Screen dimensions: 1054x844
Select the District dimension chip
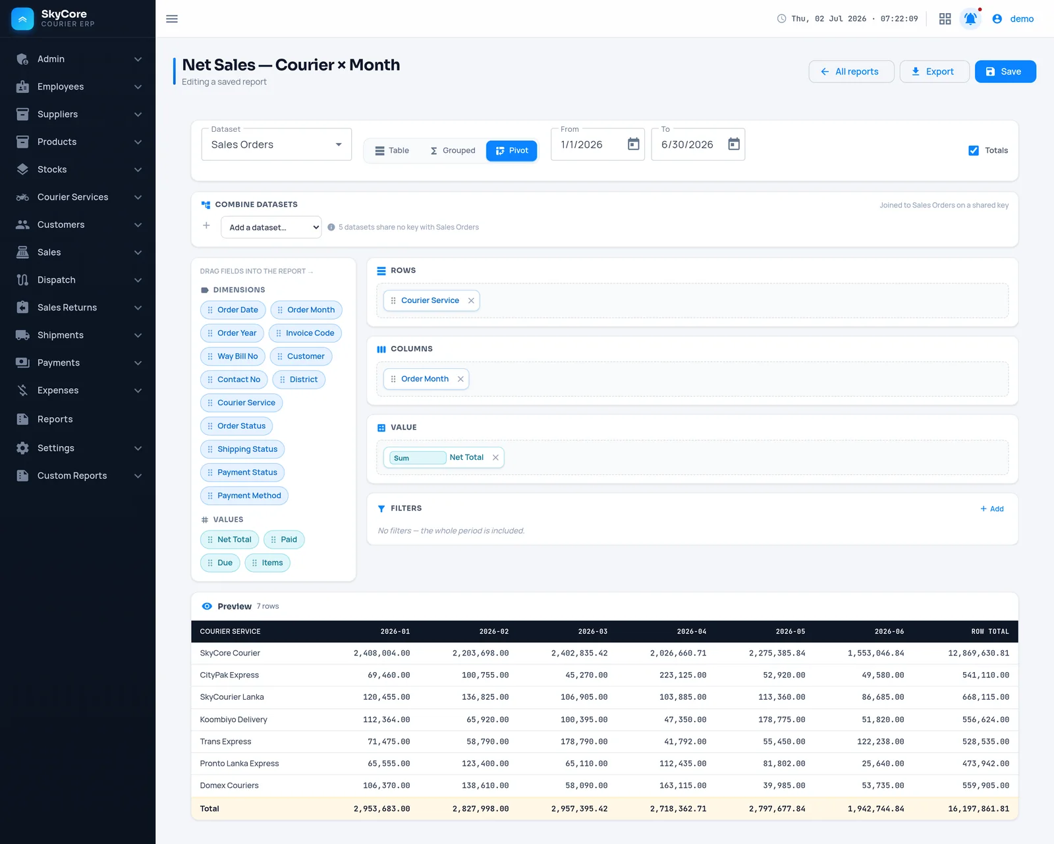click(298, 380)
